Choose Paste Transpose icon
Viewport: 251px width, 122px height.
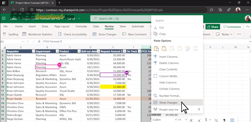pyautogui.click(x=180, y=48)
